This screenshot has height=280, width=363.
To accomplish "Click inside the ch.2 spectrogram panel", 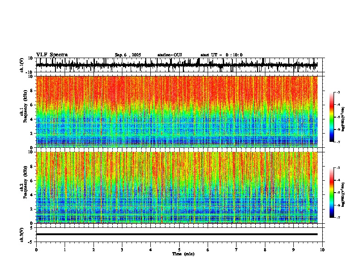I will [x=177, y=188].
